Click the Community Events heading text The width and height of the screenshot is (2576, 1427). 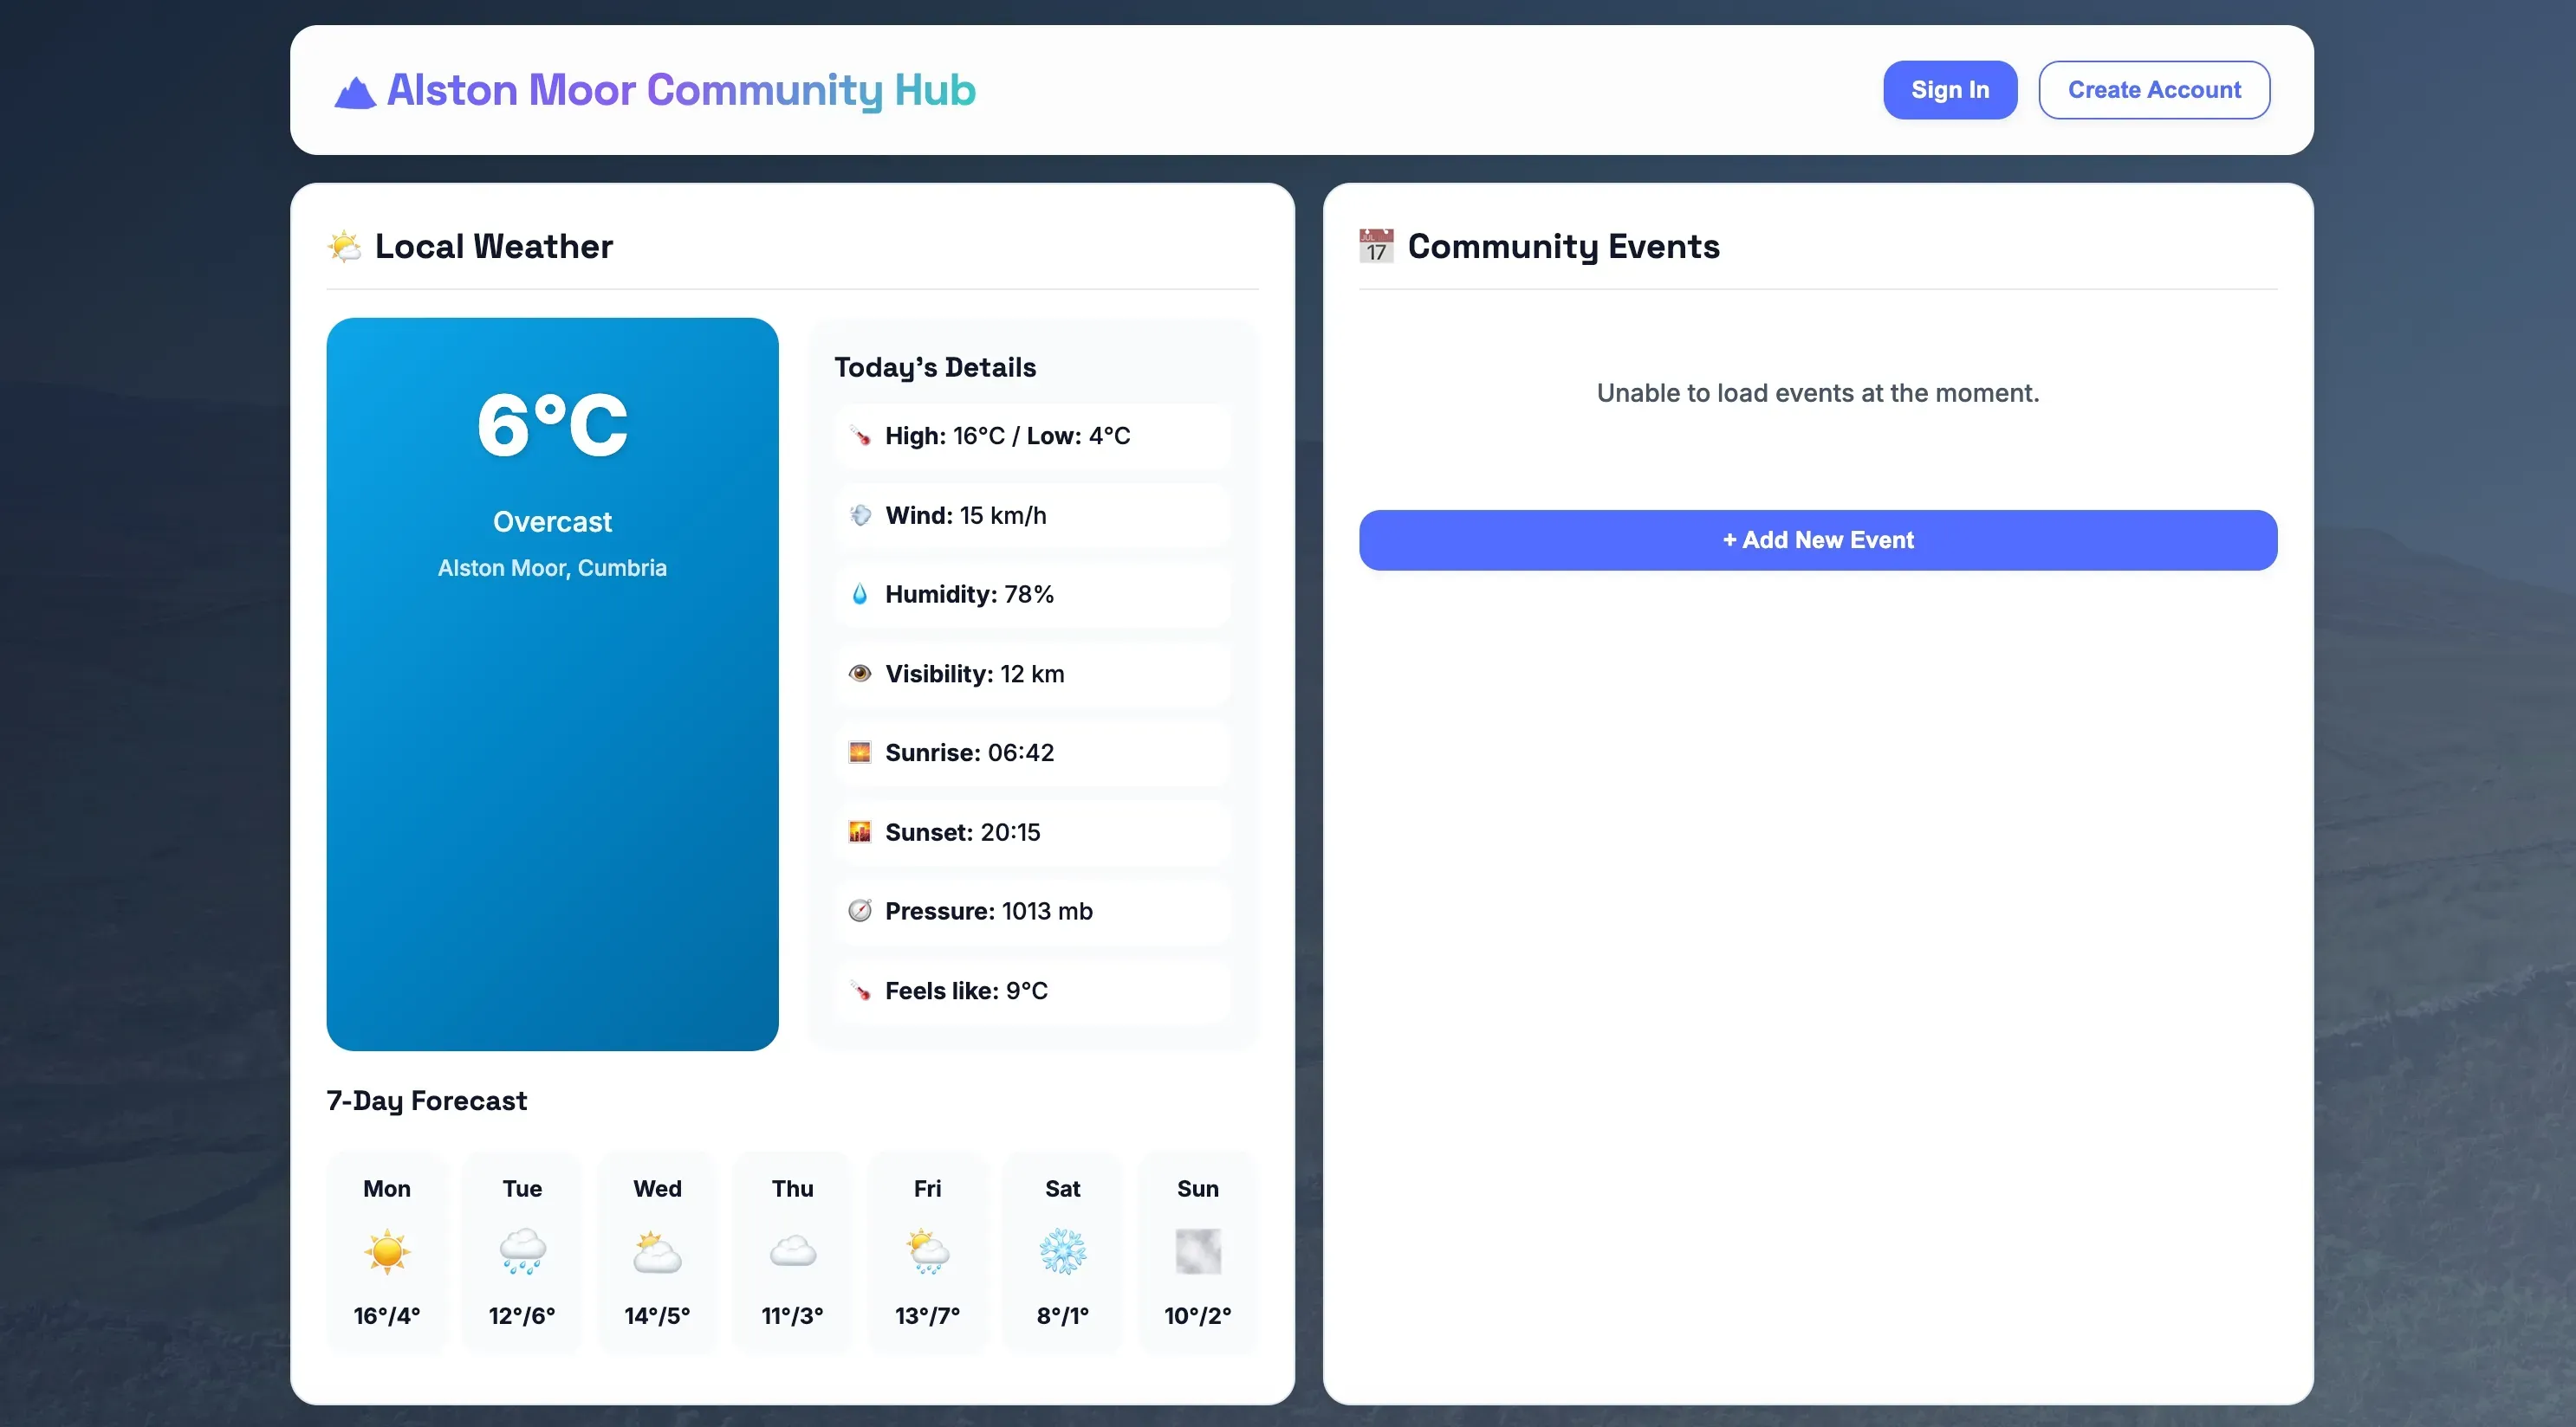coord(1564,246)
